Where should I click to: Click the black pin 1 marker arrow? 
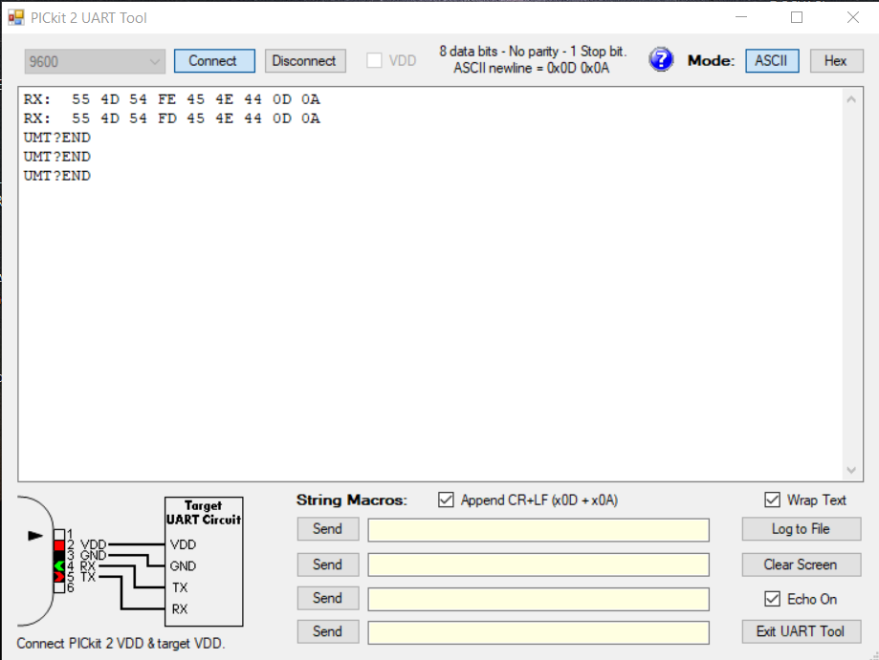click(x=35, y=536)
